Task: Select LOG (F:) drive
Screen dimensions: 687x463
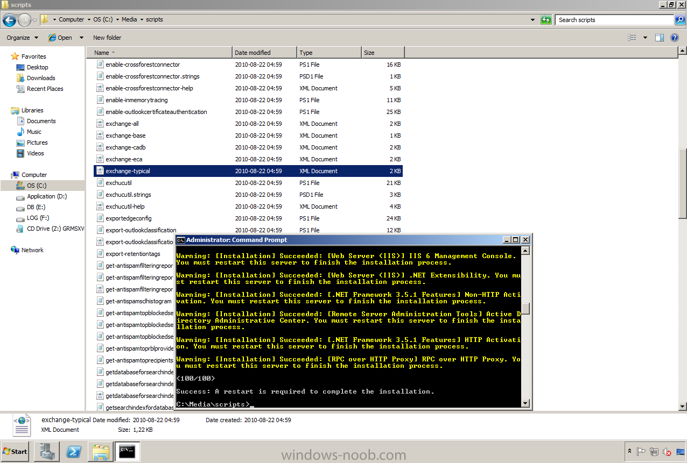Action: point(38,218)
